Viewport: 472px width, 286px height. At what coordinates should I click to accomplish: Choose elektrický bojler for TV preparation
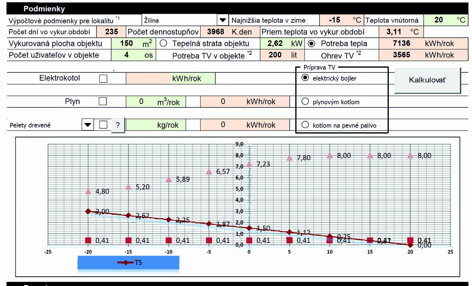tap(305, 78)
